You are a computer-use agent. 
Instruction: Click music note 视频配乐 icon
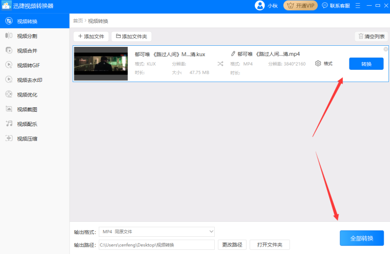point(9,123)
